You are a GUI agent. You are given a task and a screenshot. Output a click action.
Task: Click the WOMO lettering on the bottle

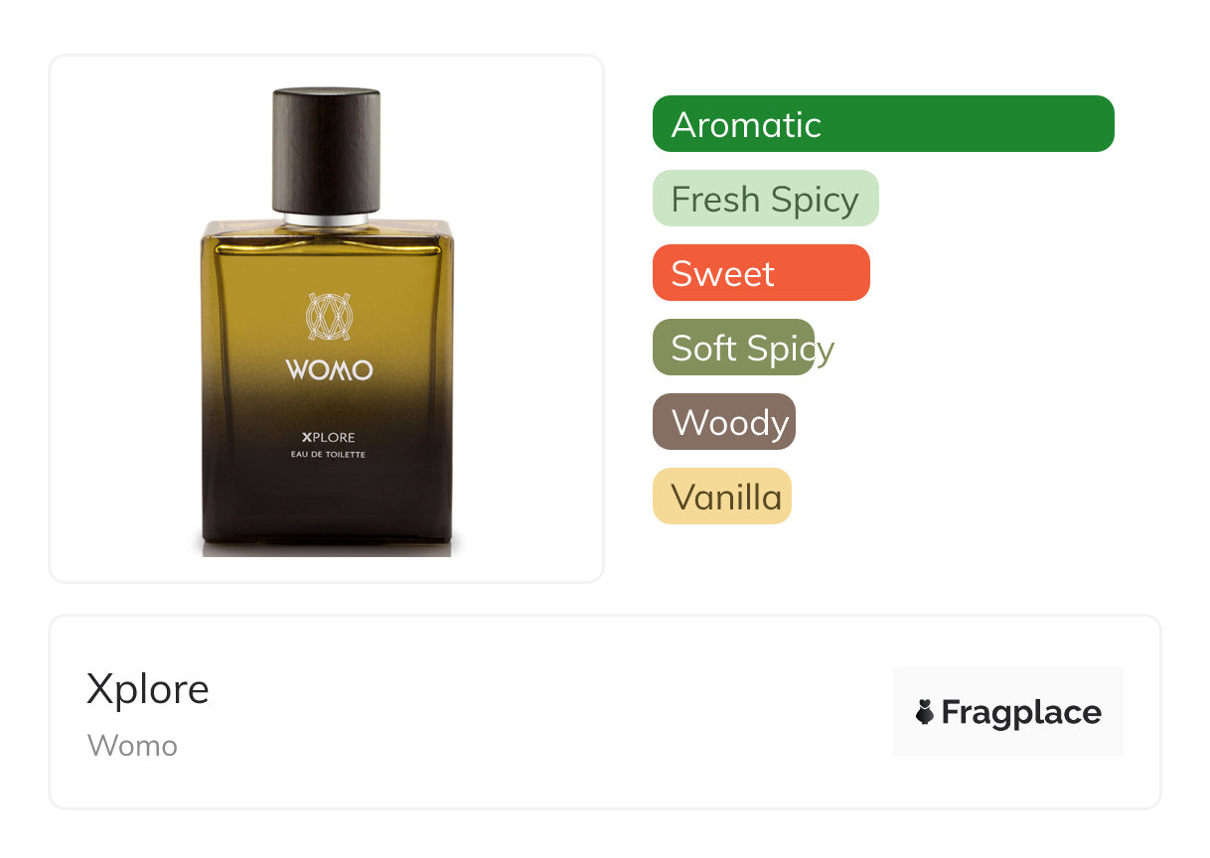(x=329, y=370)
